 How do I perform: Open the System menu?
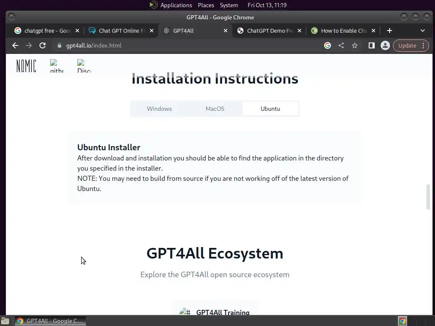(229, 5)
